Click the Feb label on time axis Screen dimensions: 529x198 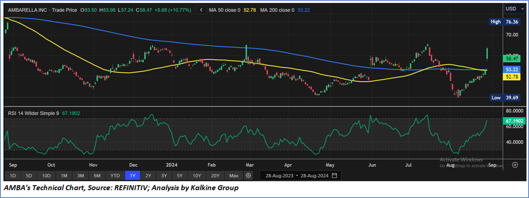212,165
